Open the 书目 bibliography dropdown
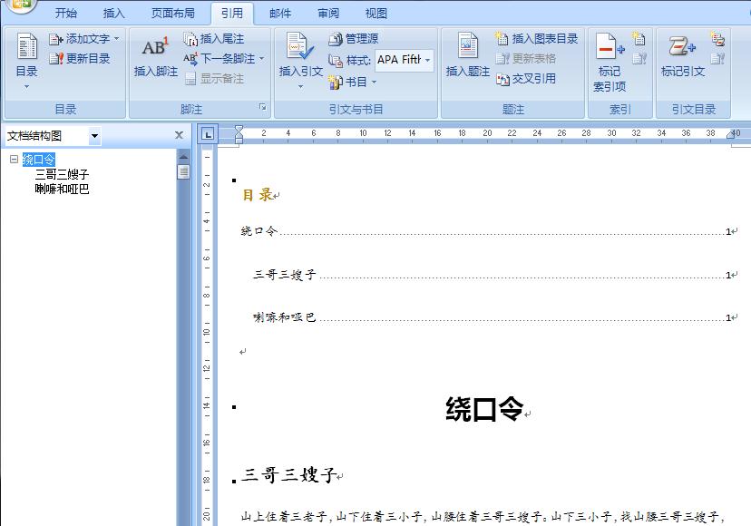The image size is (751, 526). coord(356,80)
